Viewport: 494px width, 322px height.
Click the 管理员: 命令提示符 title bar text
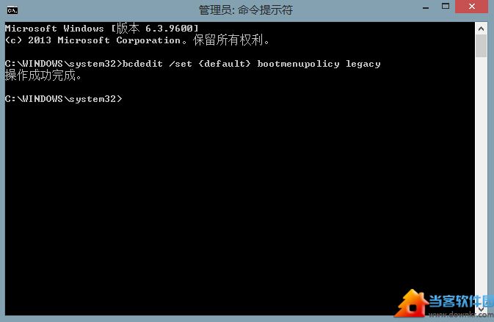coord(246,10)
